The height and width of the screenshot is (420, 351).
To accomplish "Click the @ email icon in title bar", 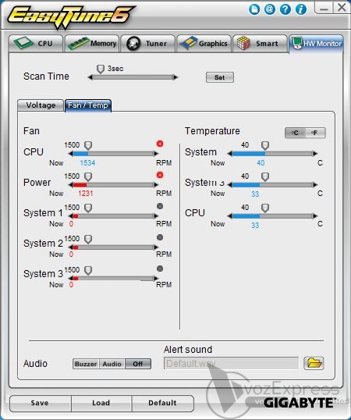I will pos(270,9).
